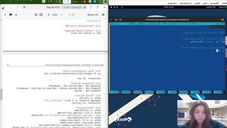Click browser forward/back arrow button

coord(104,7)
